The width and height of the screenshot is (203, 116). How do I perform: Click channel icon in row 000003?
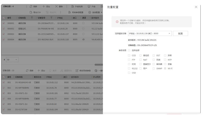click(83, 34)
